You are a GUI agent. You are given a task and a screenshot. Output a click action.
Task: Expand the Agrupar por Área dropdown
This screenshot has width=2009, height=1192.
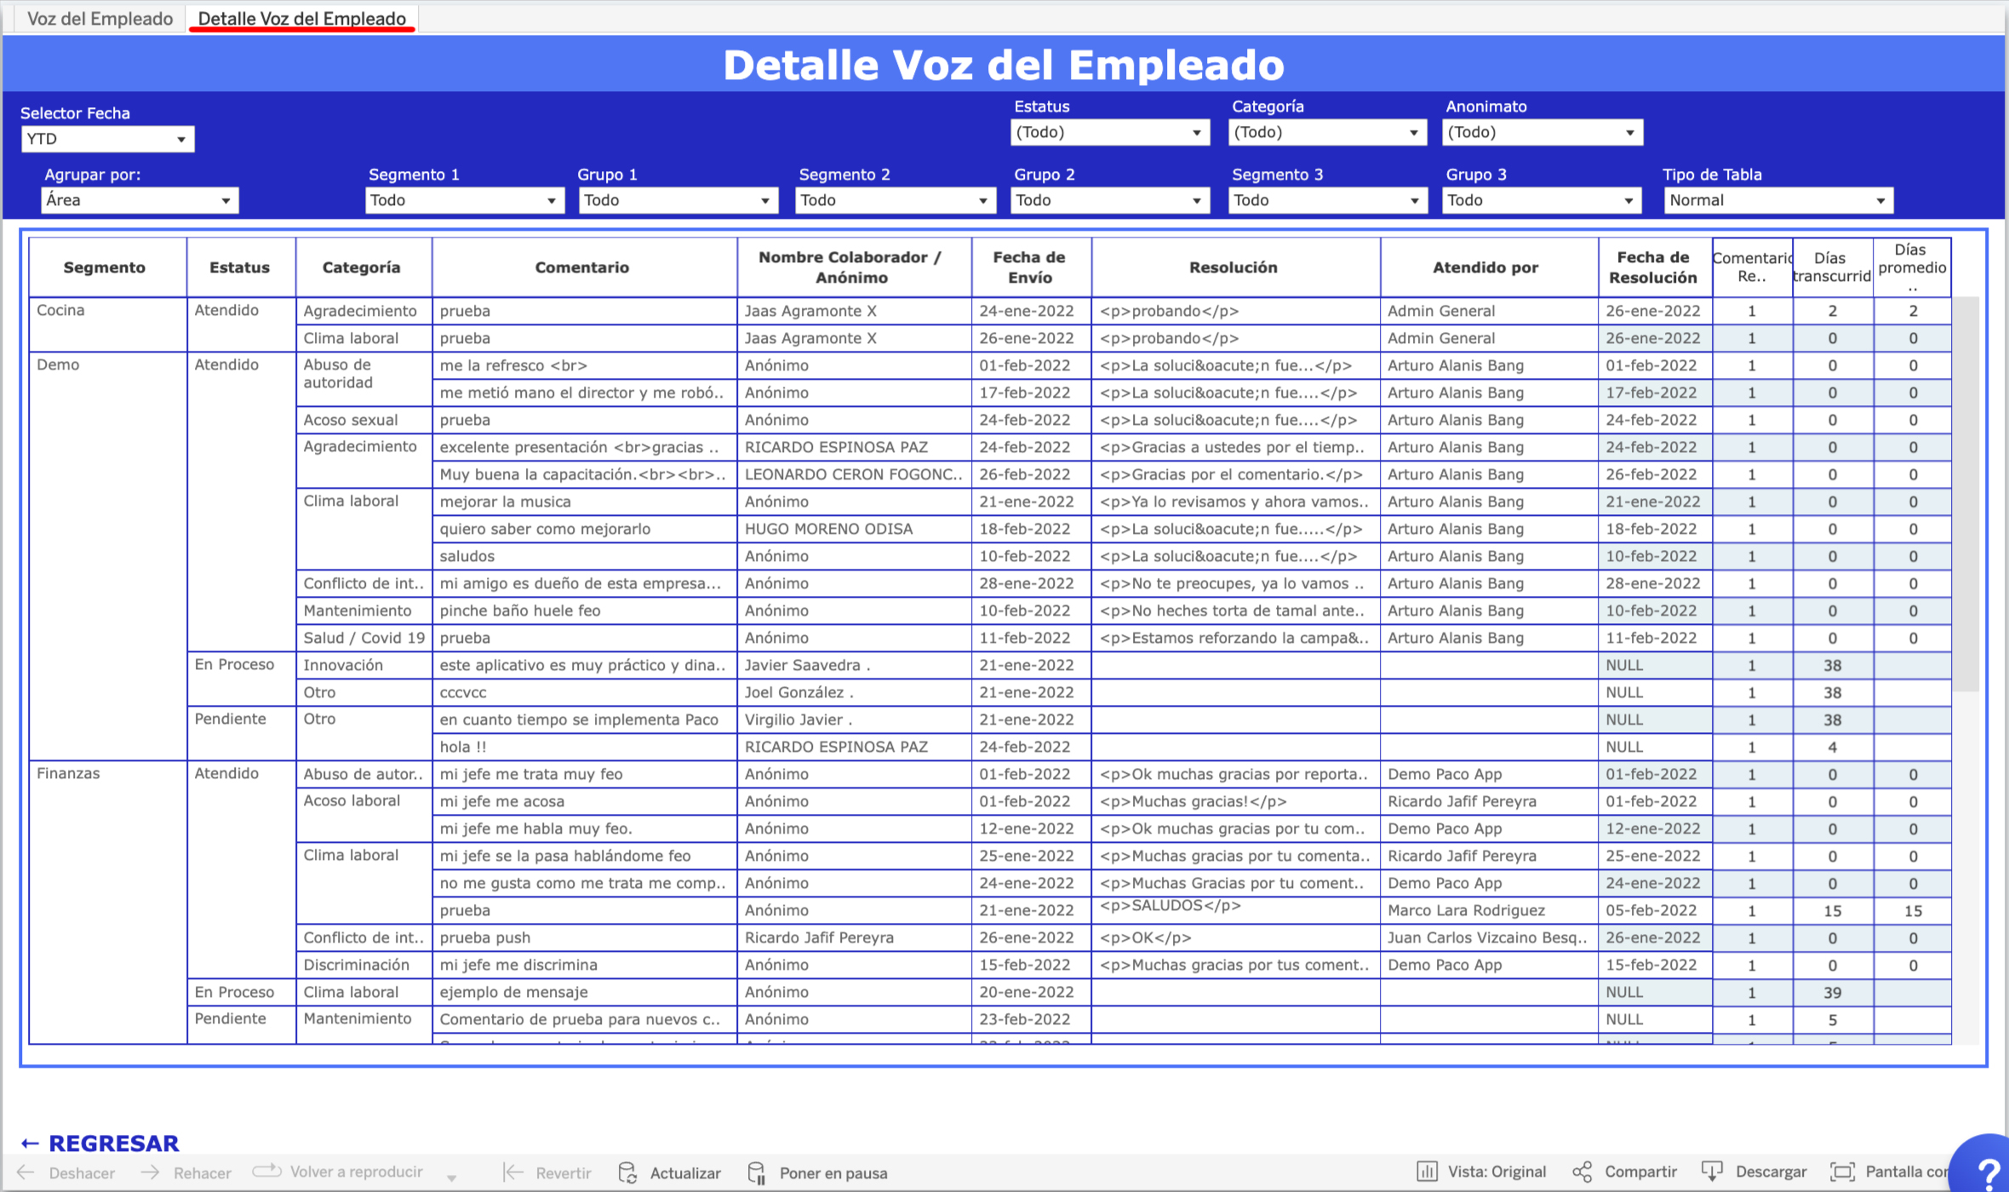click(x=140, y=200)
